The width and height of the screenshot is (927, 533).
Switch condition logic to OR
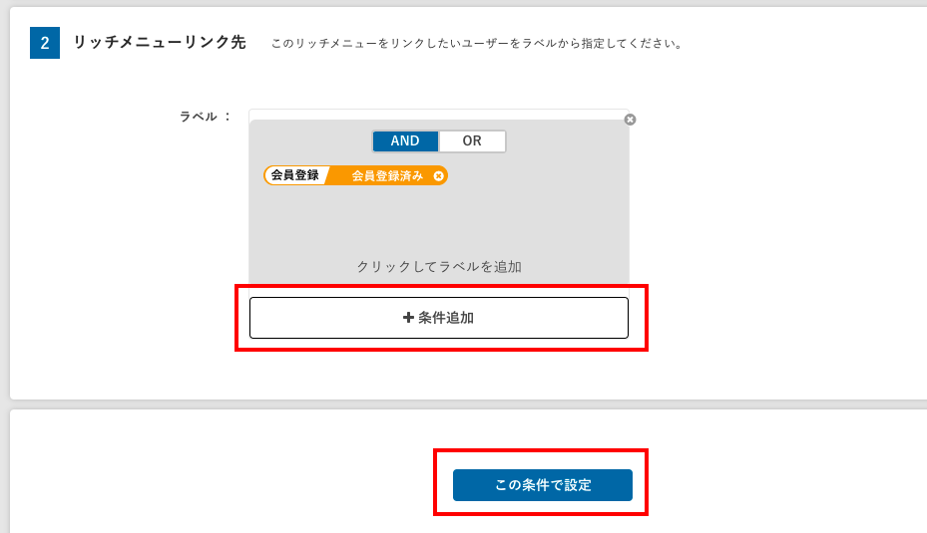[472, 141]
